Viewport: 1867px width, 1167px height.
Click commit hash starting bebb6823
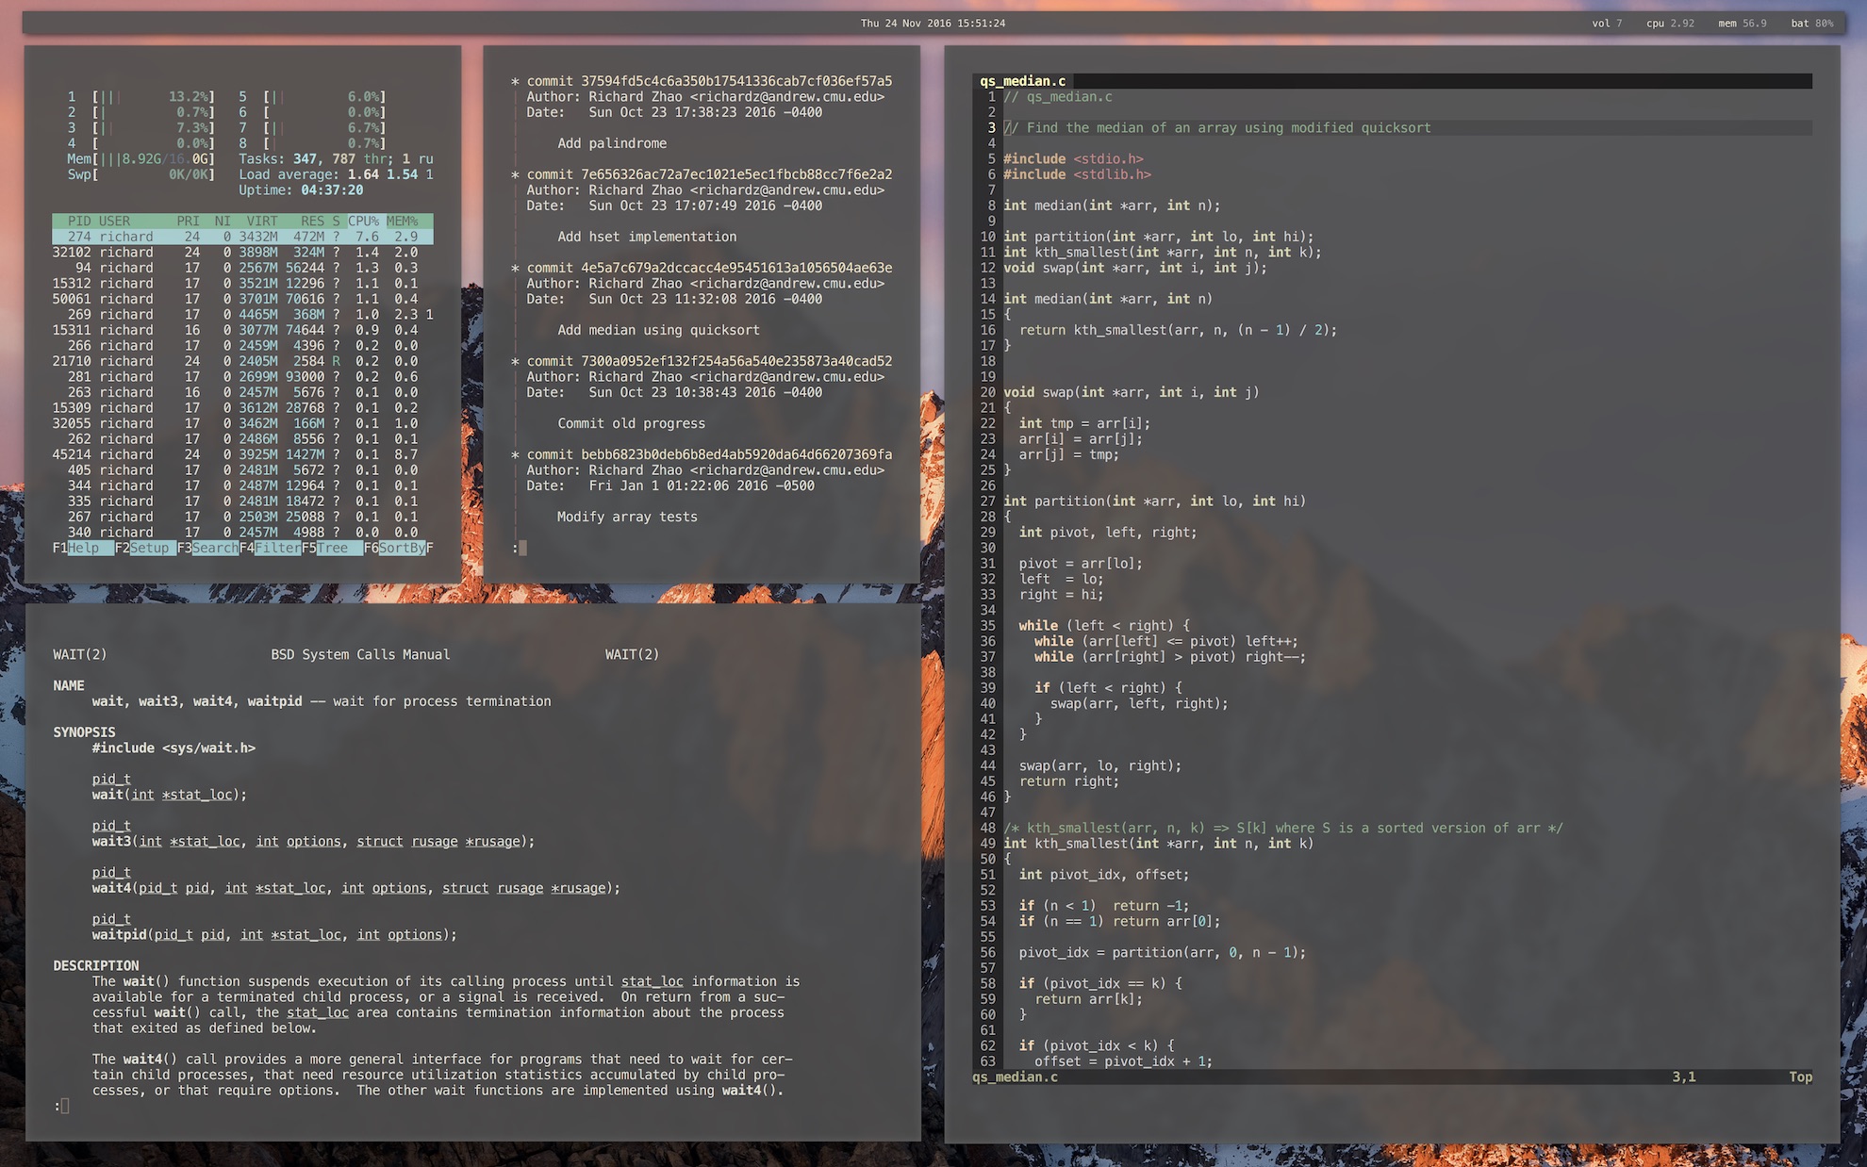pos(736,454)
